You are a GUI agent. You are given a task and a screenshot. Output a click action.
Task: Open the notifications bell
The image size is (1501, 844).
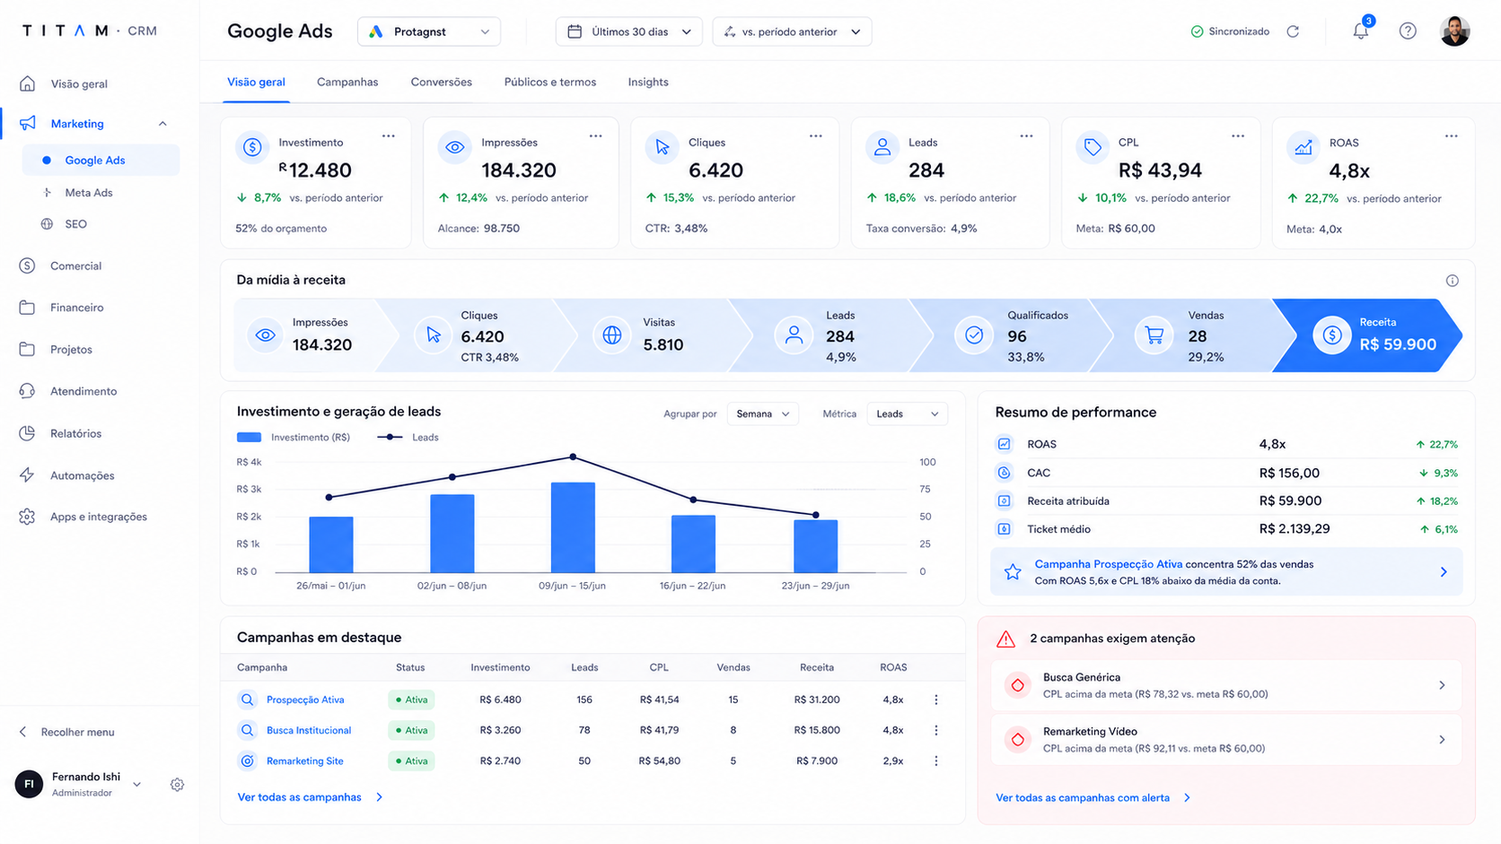(x=1361, y=30)
